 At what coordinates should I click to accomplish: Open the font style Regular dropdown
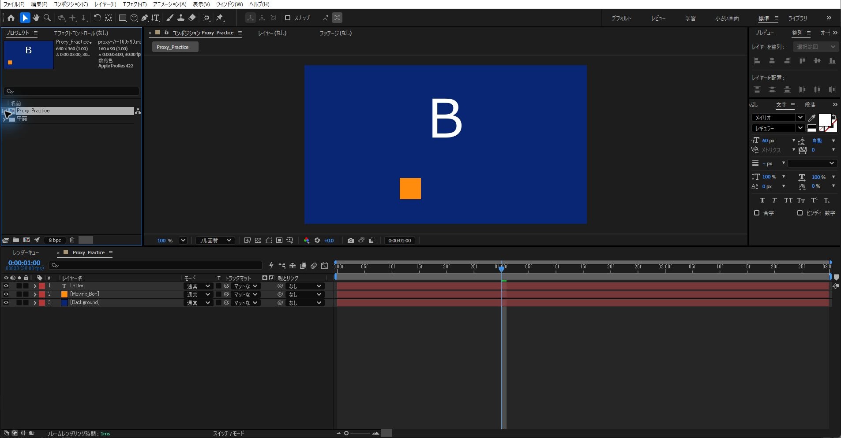point(778,128)
